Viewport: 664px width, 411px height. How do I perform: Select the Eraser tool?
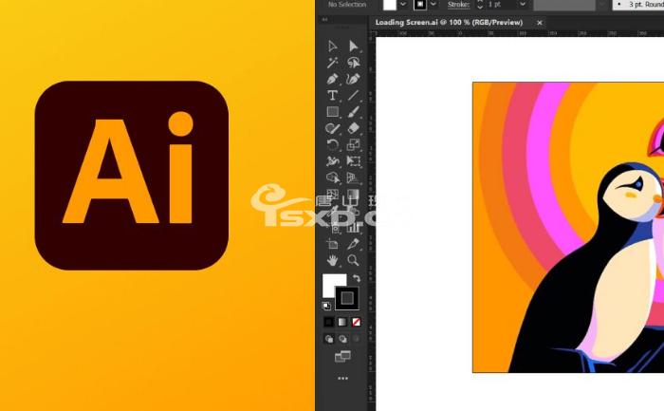tap(353, 128)
